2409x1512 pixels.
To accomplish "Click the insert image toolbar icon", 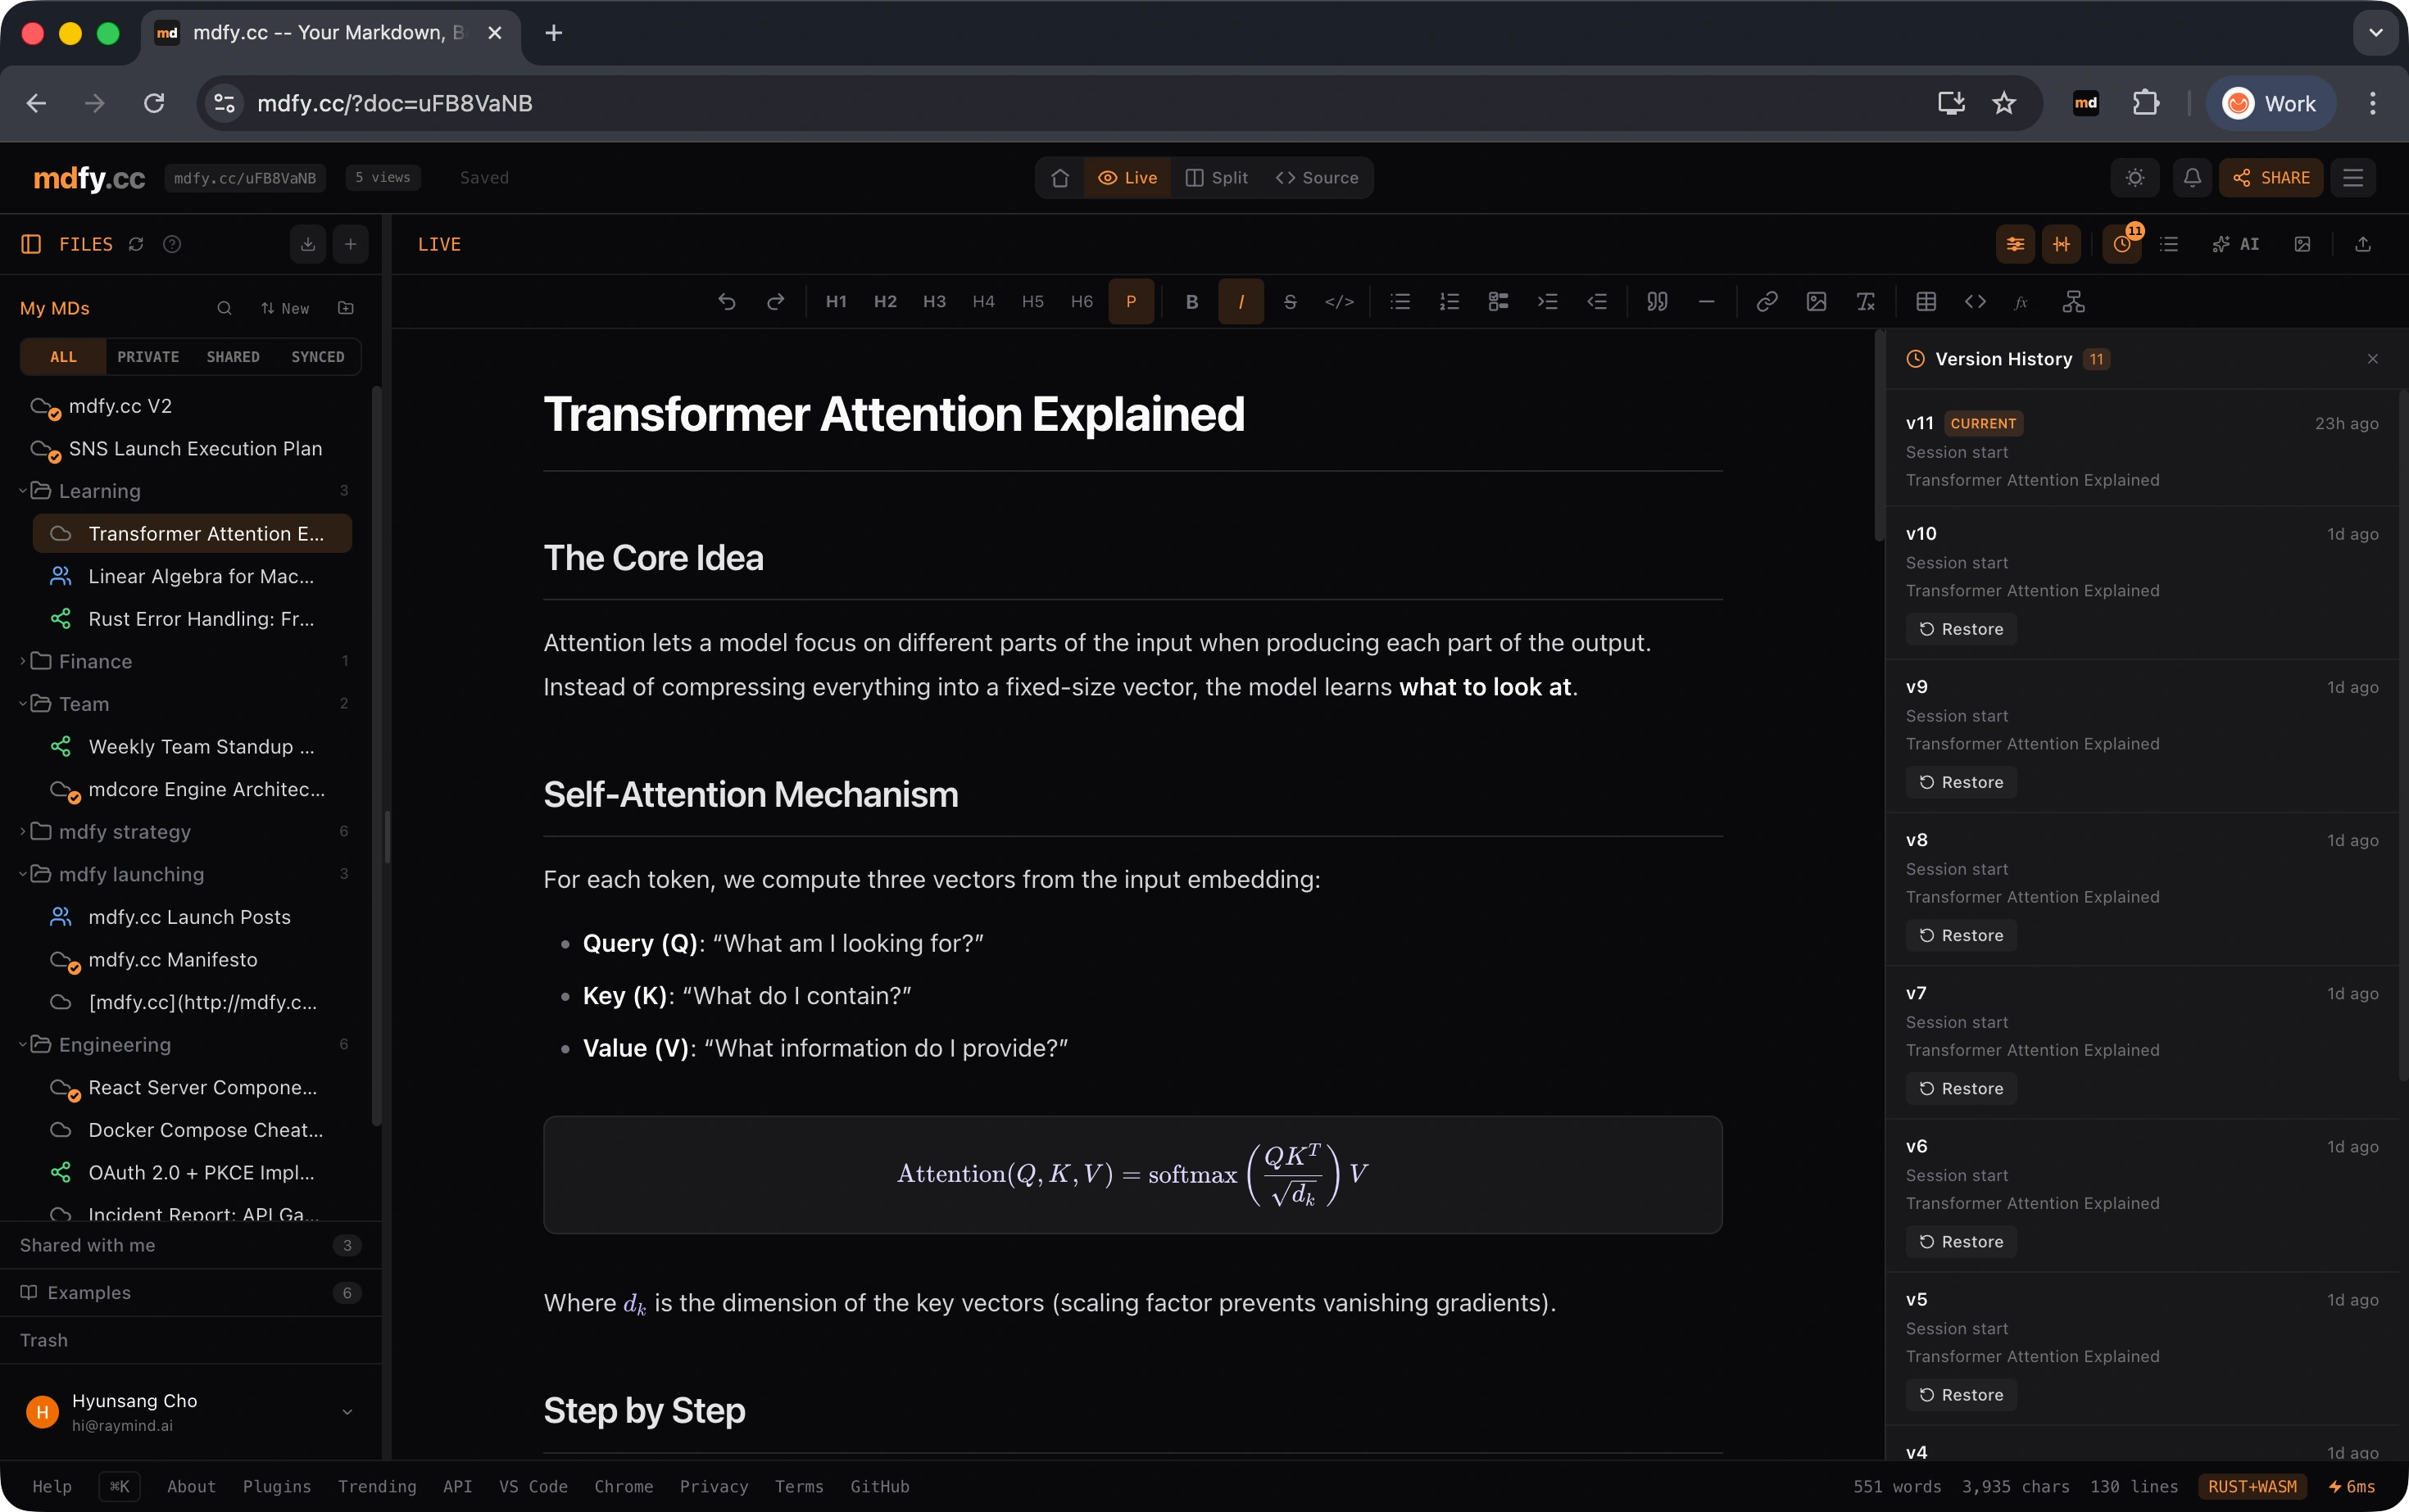I will pyautogui.click(x=1816, y=302).
